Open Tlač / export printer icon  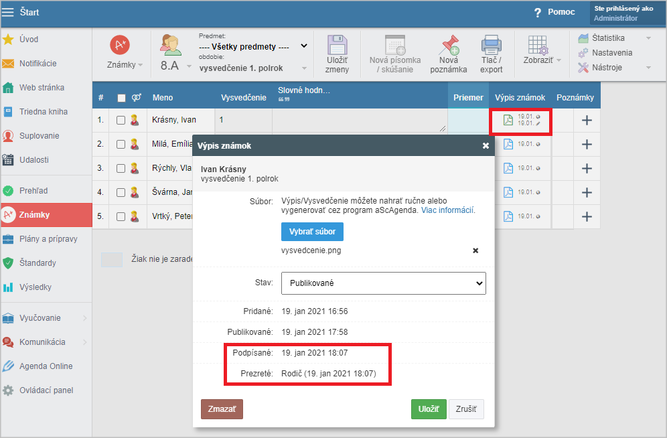pyautogui.click(x=491, y=46)
